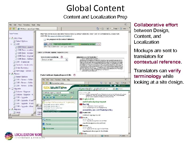Click the Renew flow icon in tree

12,74
